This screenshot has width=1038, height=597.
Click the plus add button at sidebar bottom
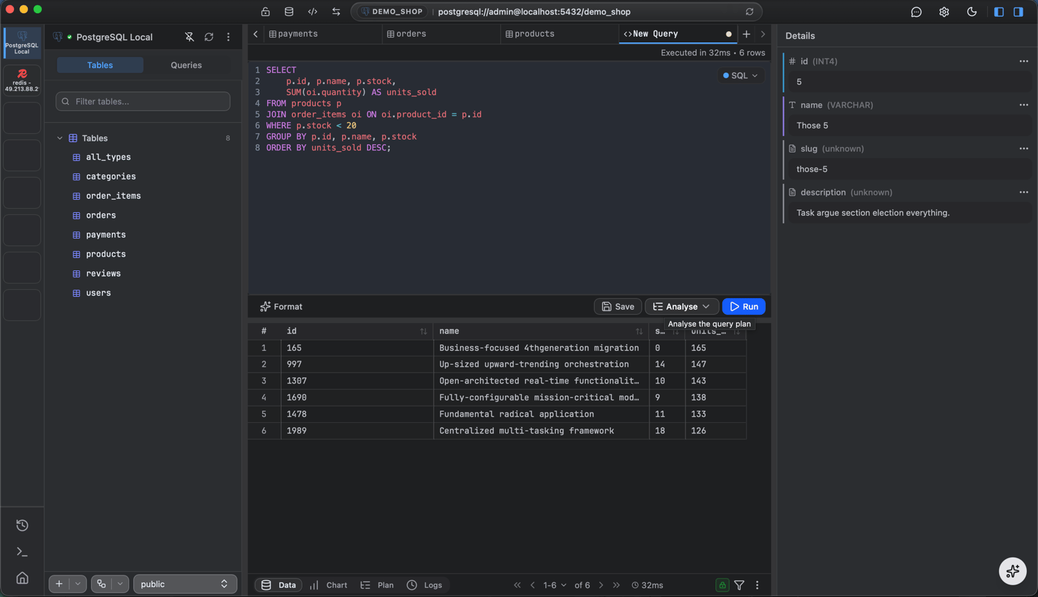tap(59, 584)
